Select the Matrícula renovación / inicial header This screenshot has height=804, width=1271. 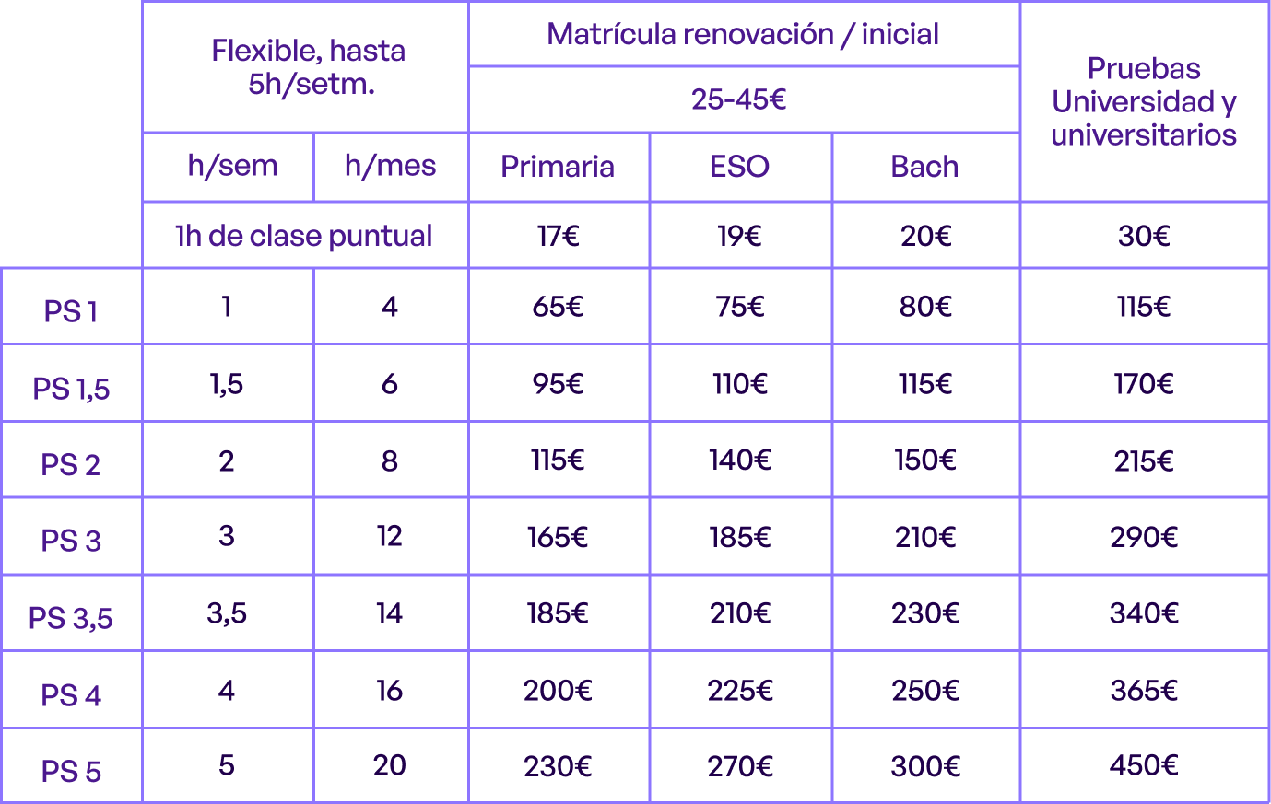744,34
